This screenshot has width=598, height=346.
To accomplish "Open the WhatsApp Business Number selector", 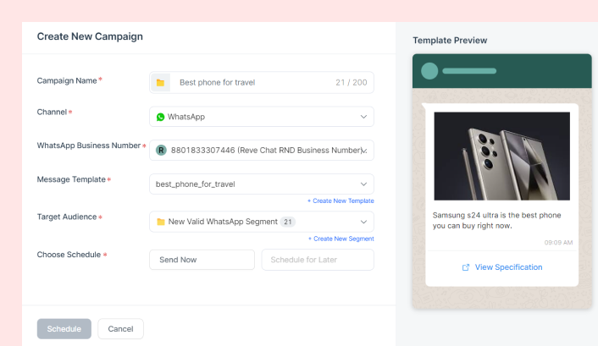I will [262, 150].
